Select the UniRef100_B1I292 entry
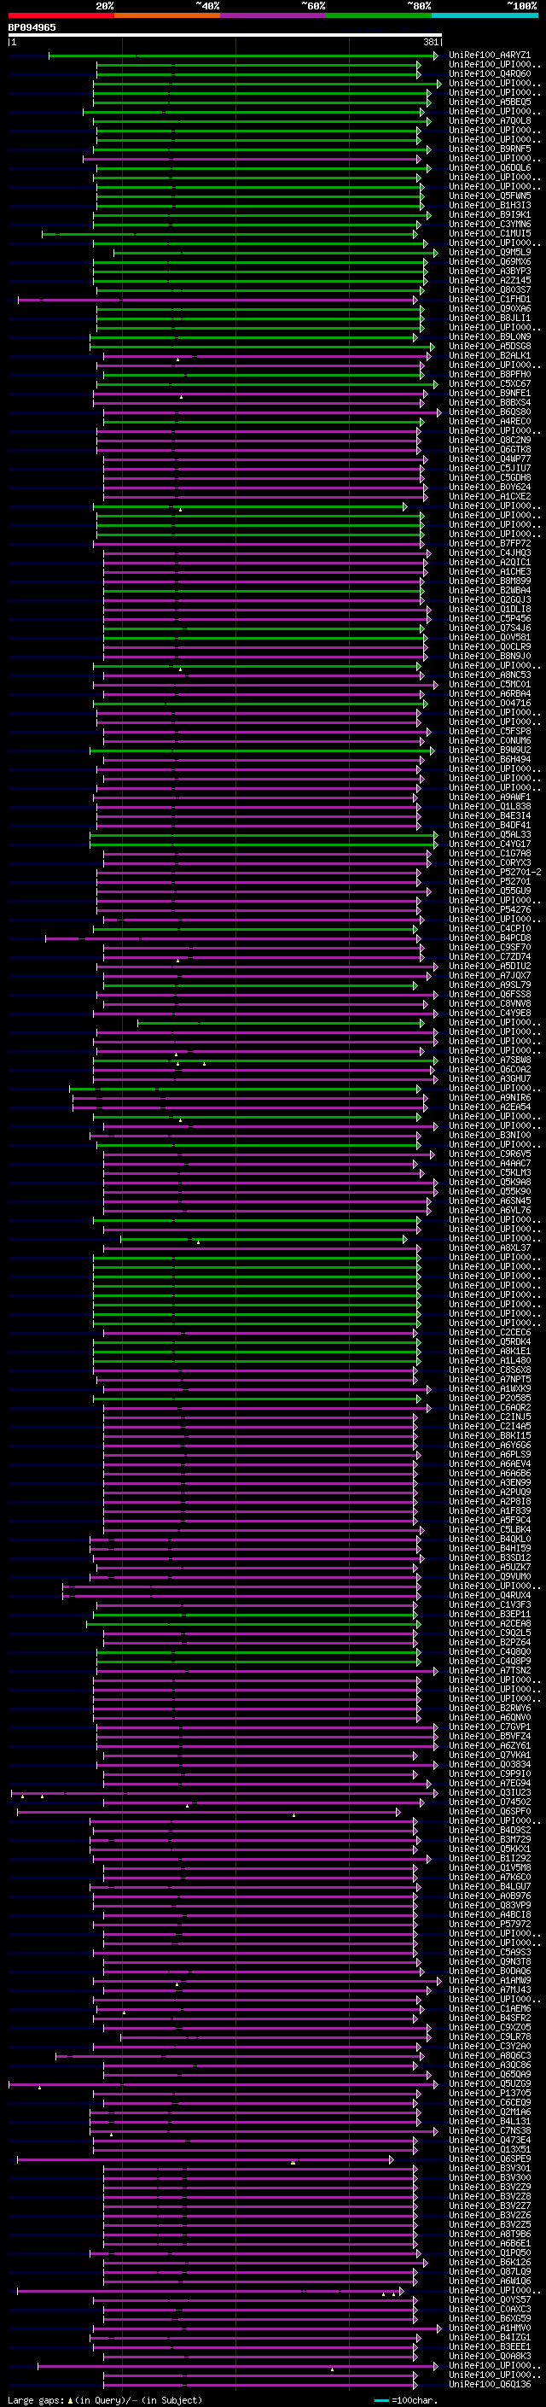The width and height of the screenshot is (546, 2407). [490, 1858]
